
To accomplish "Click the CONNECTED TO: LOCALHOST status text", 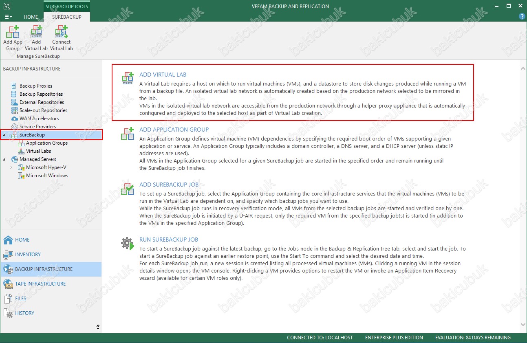I will pyautogui.click(x=320, y=338).
